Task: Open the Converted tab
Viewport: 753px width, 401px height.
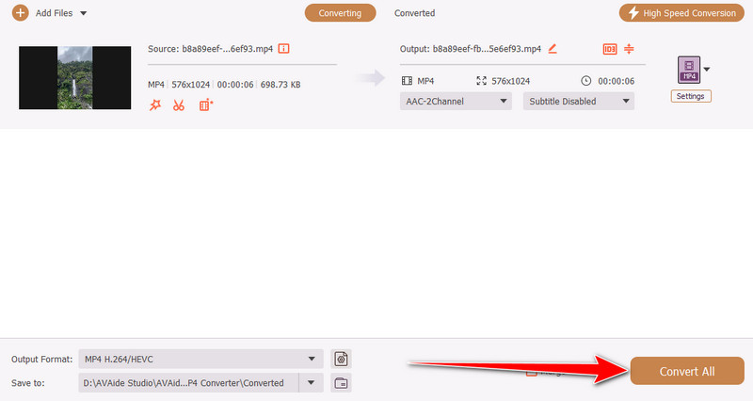Action: [414, 13]
